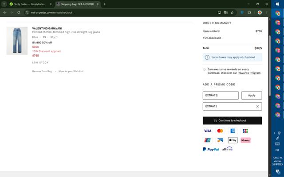Open a new browser tab

105,4
